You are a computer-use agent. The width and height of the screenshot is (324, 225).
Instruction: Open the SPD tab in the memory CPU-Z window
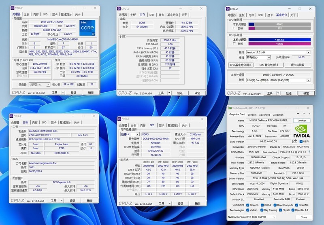[x=151, y=15]
